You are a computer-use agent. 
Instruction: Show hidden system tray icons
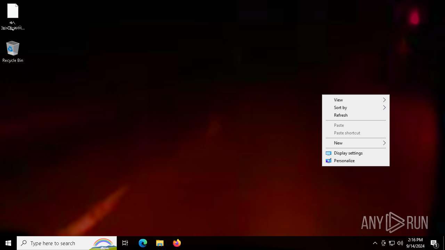[375, 243]
